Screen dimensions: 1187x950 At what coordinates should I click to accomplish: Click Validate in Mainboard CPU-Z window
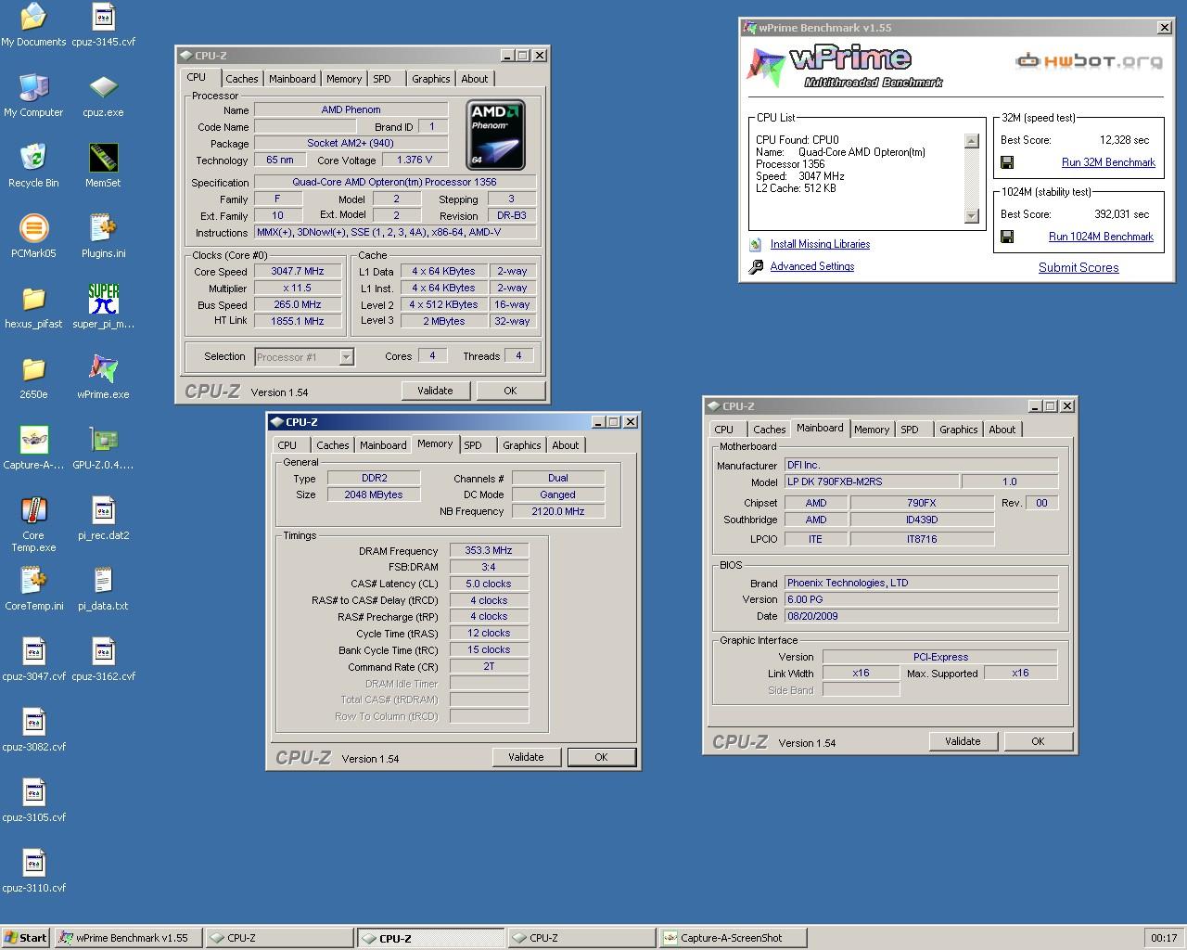pos(963,741)
